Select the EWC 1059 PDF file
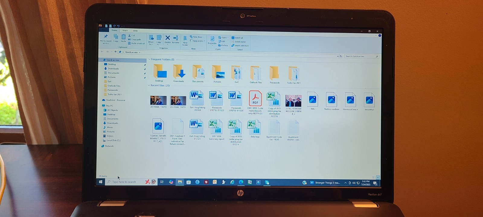 point(255,102)
